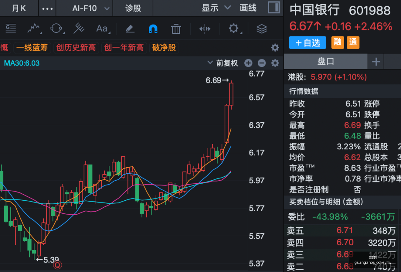Open the 前复权 adjustment dropdown
Screen dimensions: 401x272
(222, 63)
